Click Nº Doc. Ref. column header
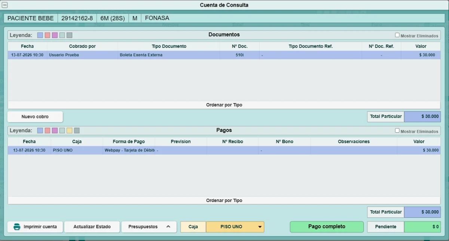Viewport: 449px width, 241px height. [381, 46]
